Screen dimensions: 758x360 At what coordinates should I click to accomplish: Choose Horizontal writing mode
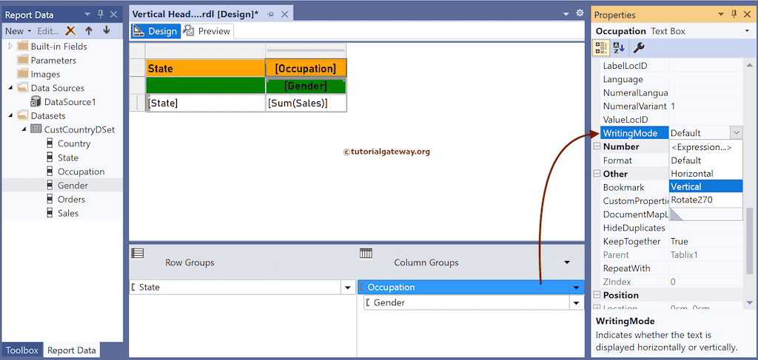tap(705, 173)
